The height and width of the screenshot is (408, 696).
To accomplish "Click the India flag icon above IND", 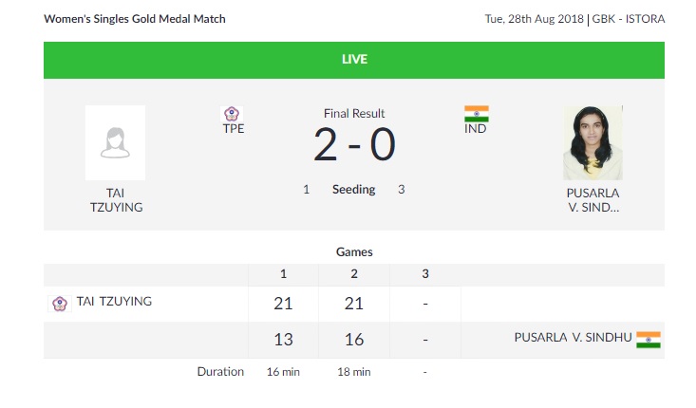I will (477, 114).
